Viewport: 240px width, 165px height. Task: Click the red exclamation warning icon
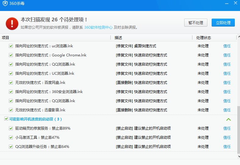point(12,23)
